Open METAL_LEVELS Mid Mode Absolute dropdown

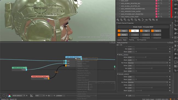click(148, 63)
